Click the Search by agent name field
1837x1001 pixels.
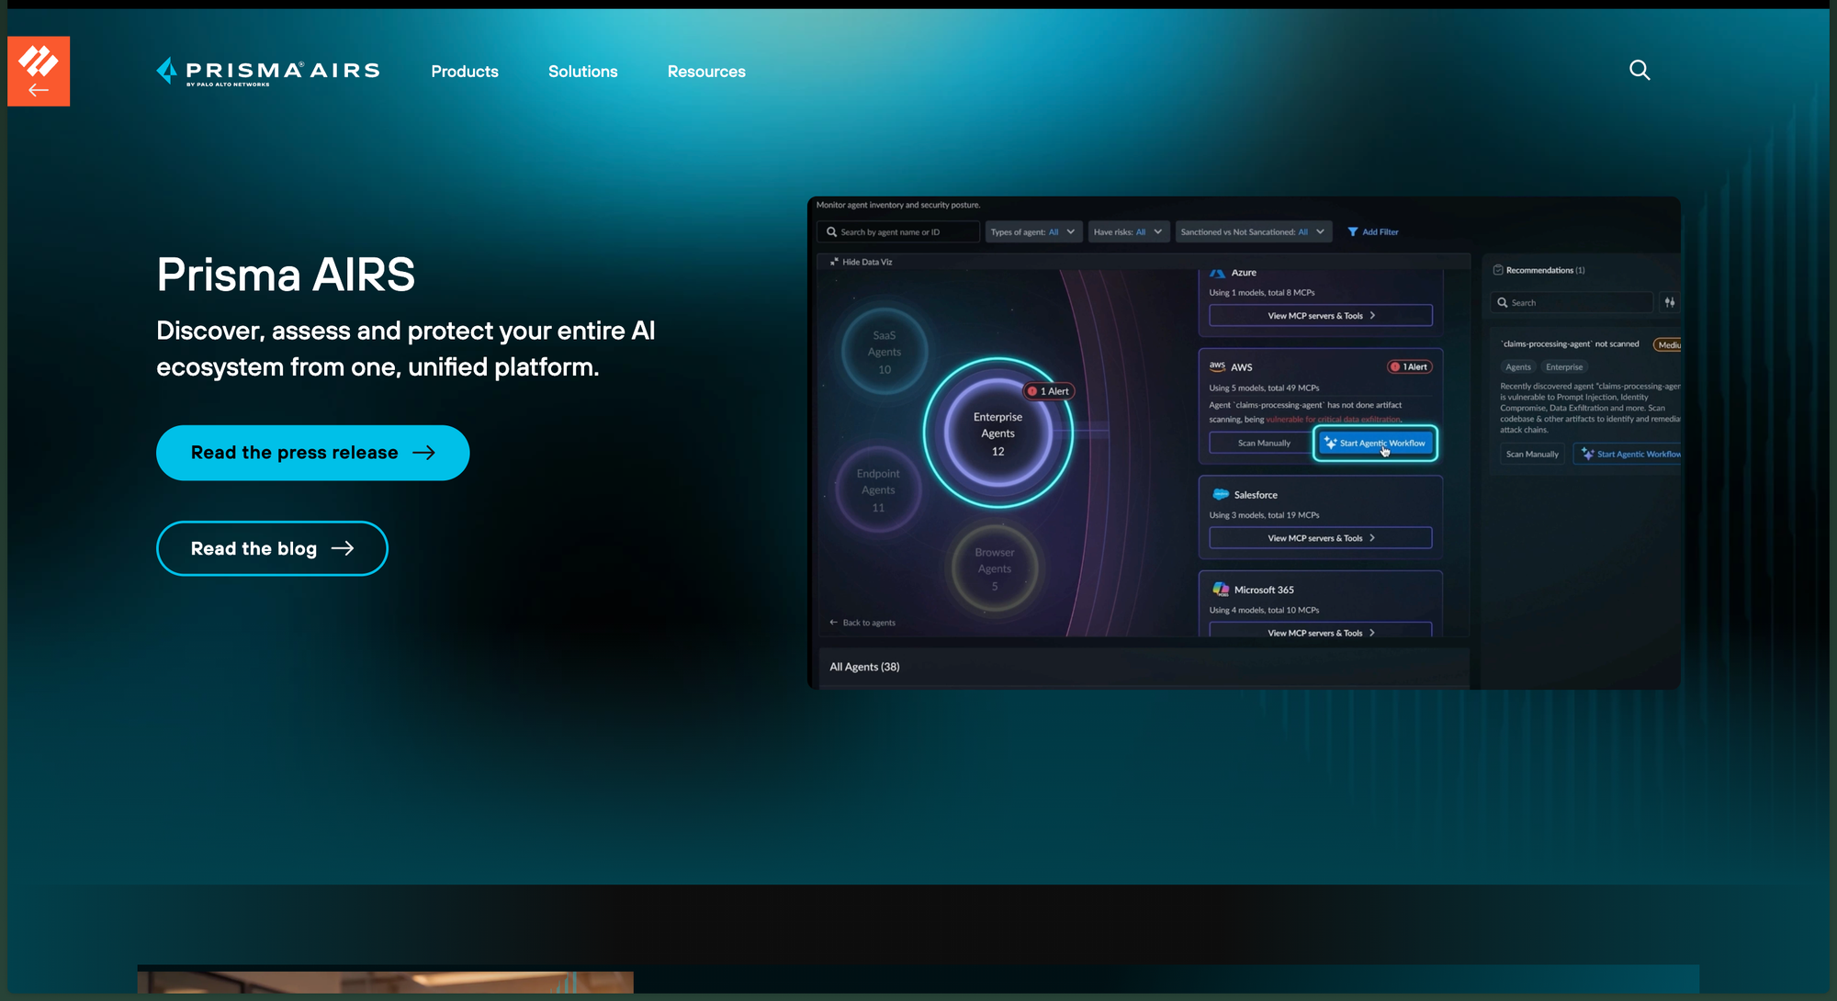898,232
